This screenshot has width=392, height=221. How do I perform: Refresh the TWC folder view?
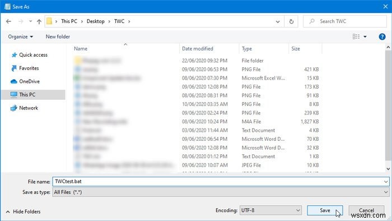(291, 21)
